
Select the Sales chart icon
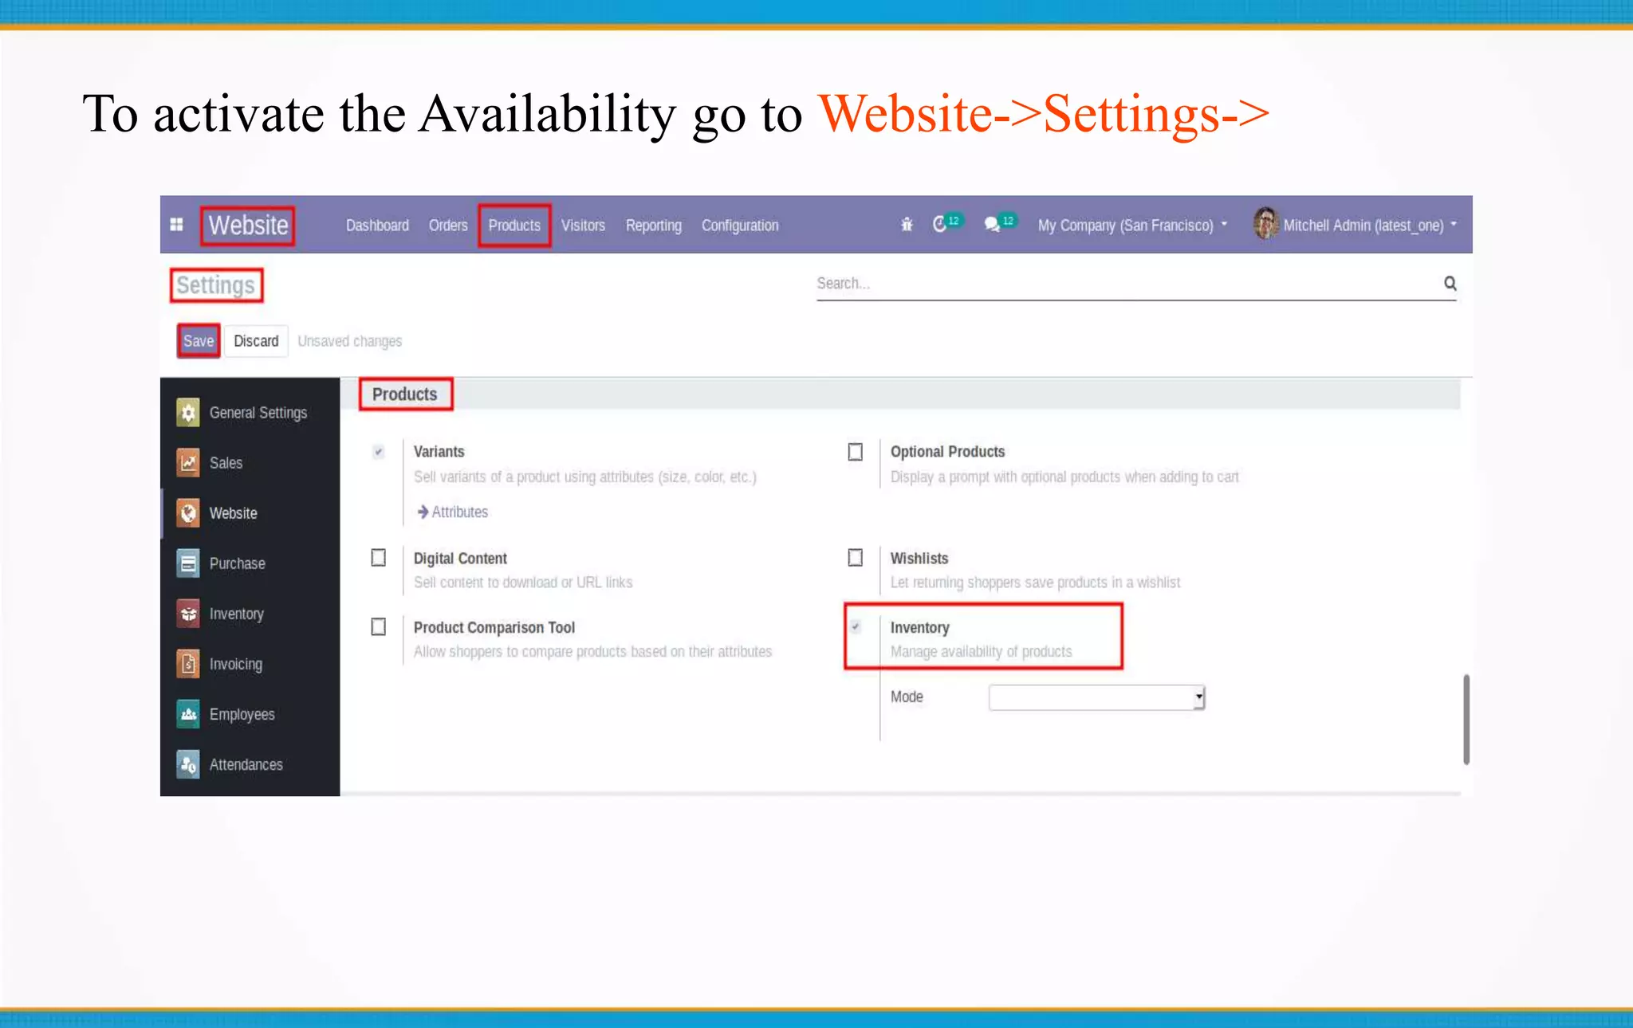coord(188,462)
